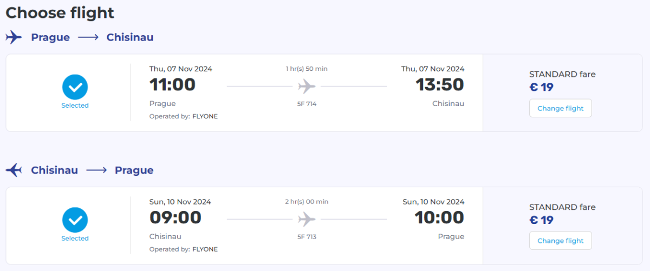Click the gray plane icon above 5F 713
650x271 pixels.
point(307,219)
